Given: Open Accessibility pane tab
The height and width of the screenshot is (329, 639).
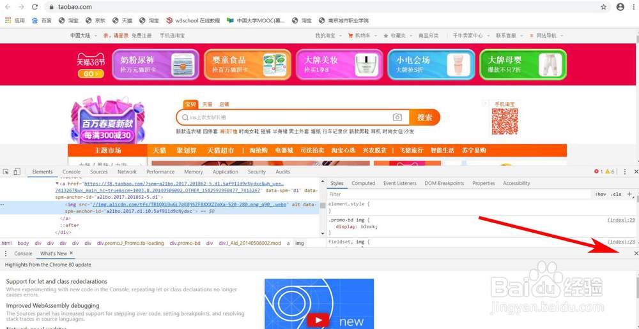Looking at the screenshot, I should point(516,184).
